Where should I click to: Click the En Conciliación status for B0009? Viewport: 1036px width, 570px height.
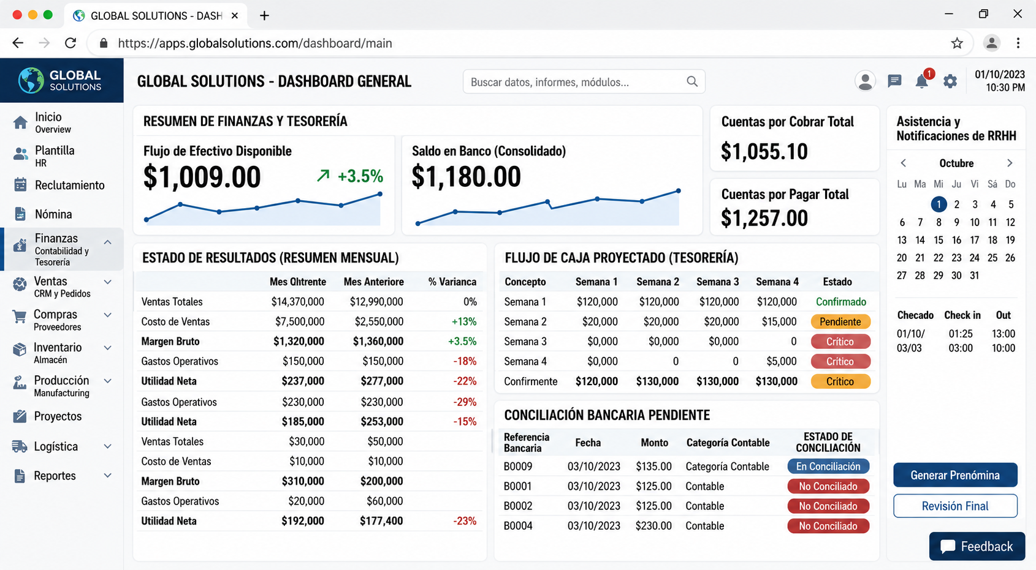click(828, 467)
